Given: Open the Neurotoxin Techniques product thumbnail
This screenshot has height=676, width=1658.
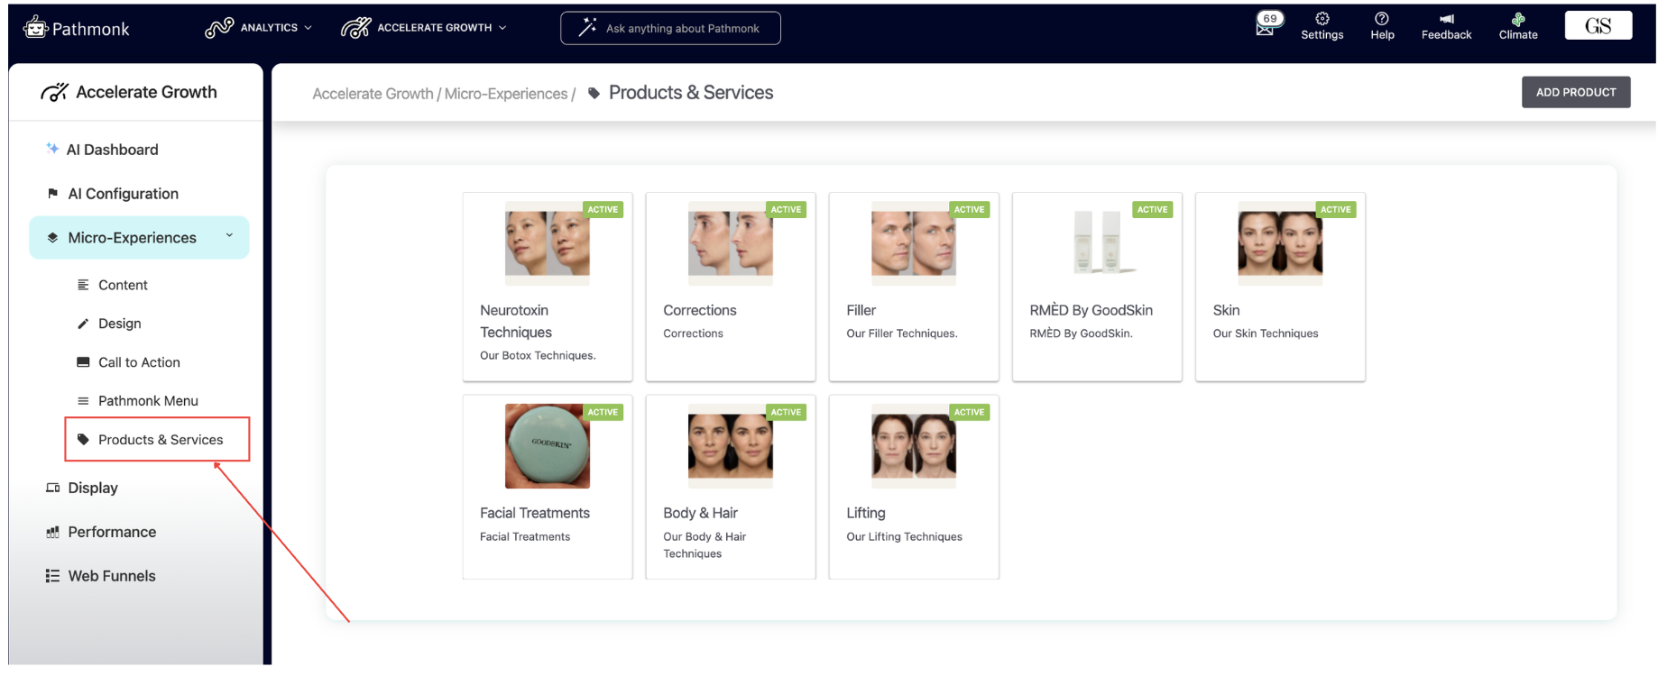Looking at the screenshot, I should coord(548,243).
